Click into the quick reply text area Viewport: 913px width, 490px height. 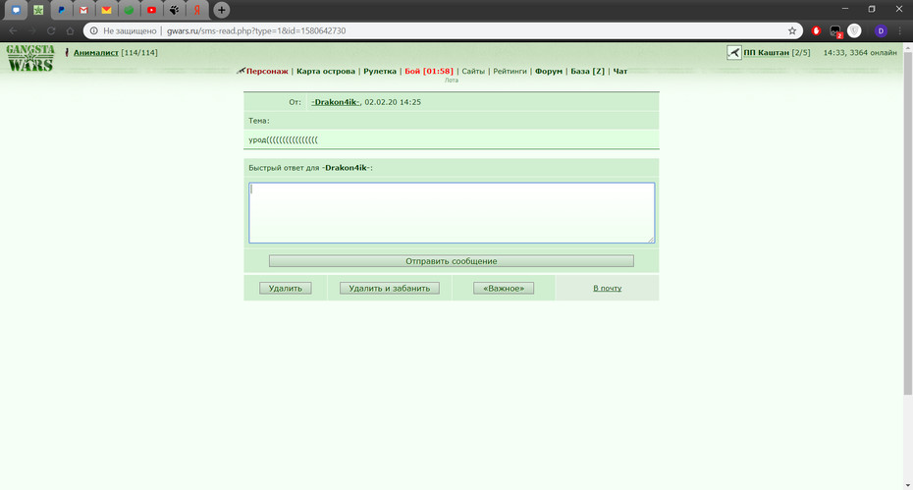pyautogui.click(x=452, y=213)
